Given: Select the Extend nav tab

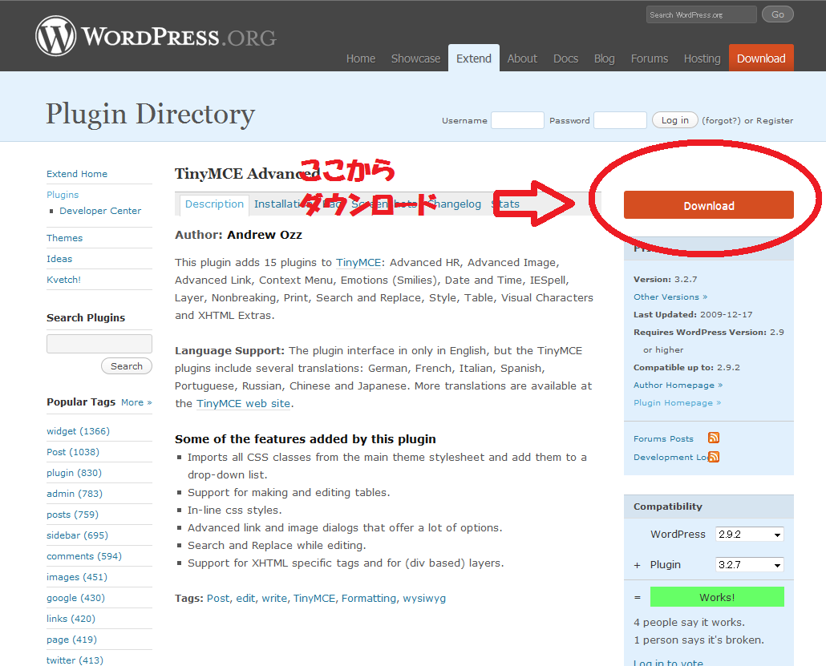Looking at the screenshot, I should click(x=474, y=58).
